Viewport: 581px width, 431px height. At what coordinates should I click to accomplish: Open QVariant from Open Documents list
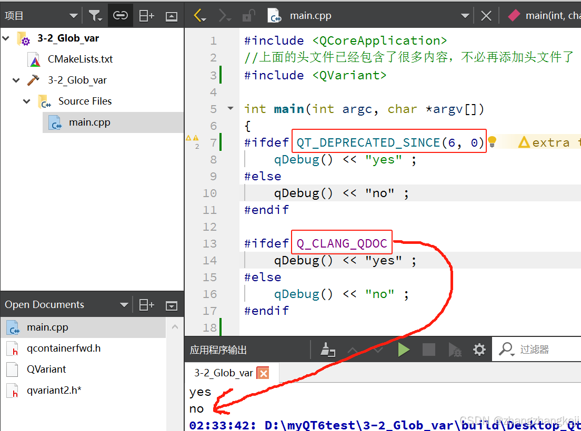click(46, 369)
